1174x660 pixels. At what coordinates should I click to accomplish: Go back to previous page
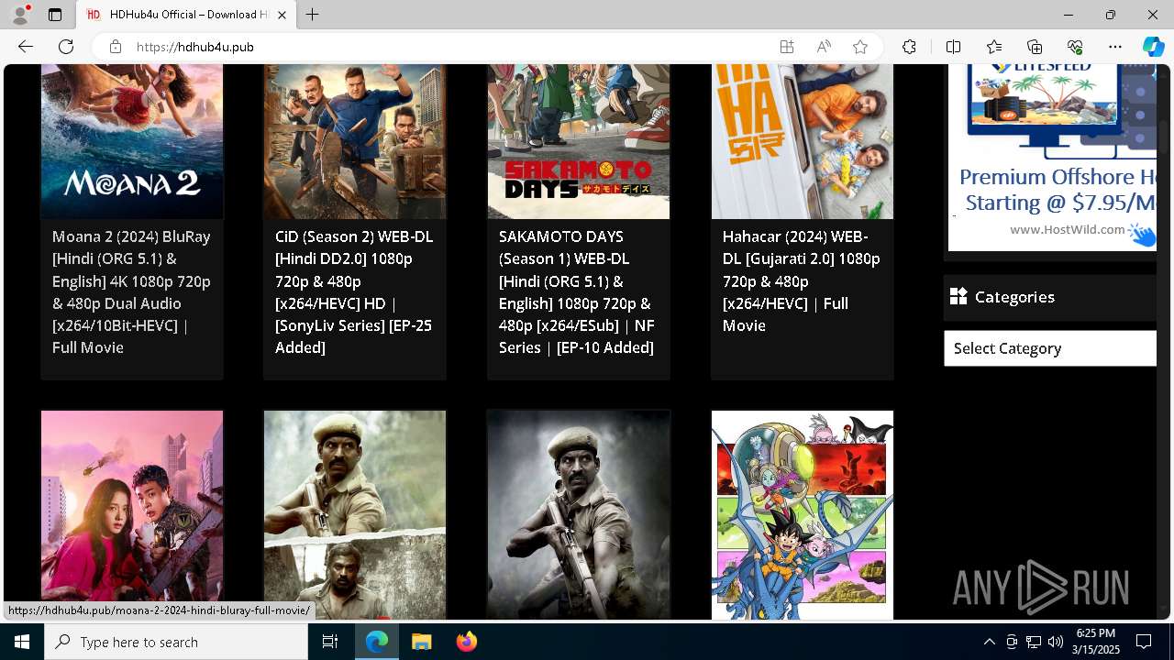click(x=26, y=47)
